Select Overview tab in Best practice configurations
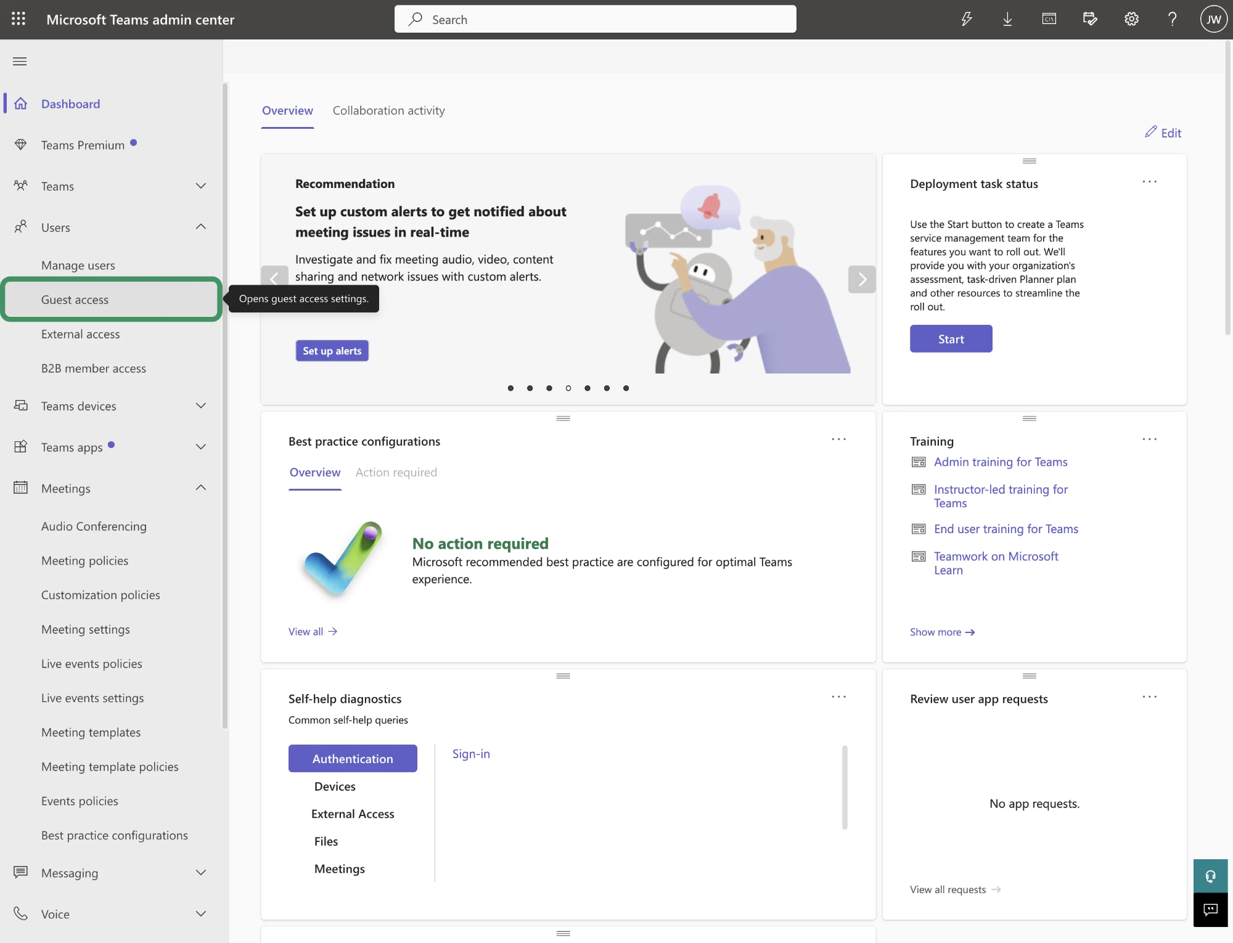1233x943 pixels. click(x=315, y=472)
